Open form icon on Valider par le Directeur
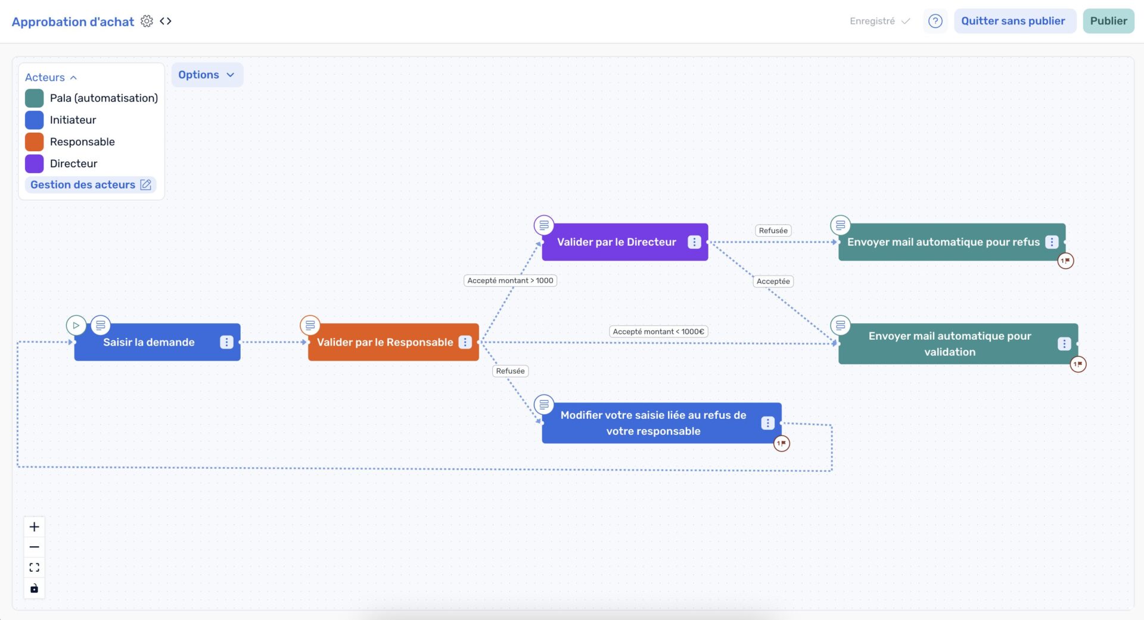This screenshot has height=620, width=1144. (544, 226)
